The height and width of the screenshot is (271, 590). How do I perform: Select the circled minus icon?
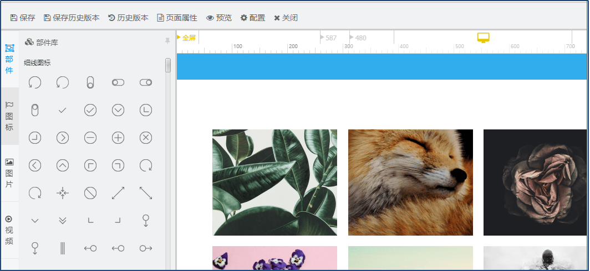[90, 138]
